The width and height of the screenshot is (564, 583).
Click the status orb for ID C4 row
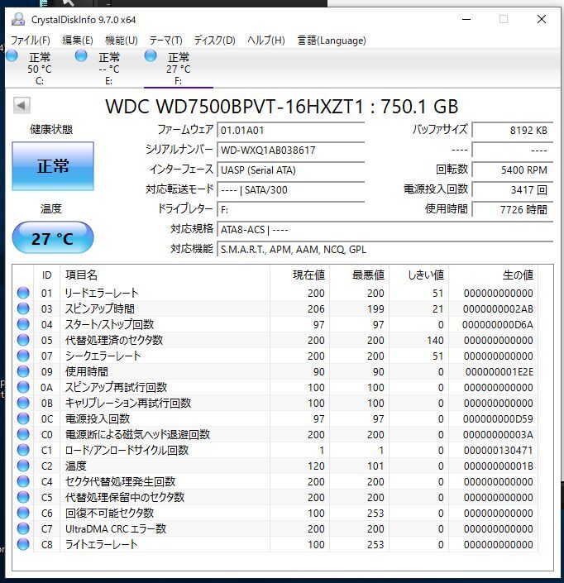click(x=23, y=481)
